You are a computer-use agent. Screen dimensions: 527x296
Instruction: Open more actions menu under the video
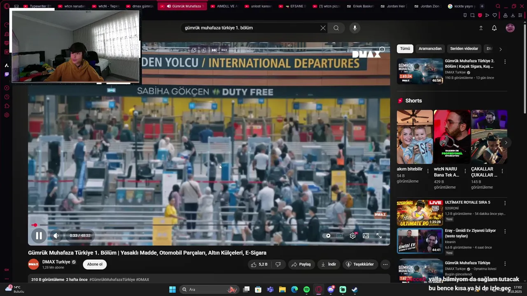point(385,264)
